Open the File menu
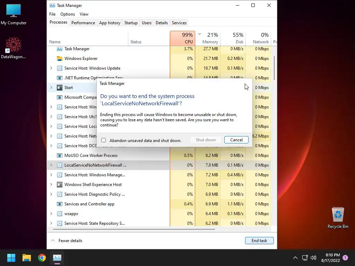Image resolution: width=355 pixels, height=266 pixels. [52, 14]
